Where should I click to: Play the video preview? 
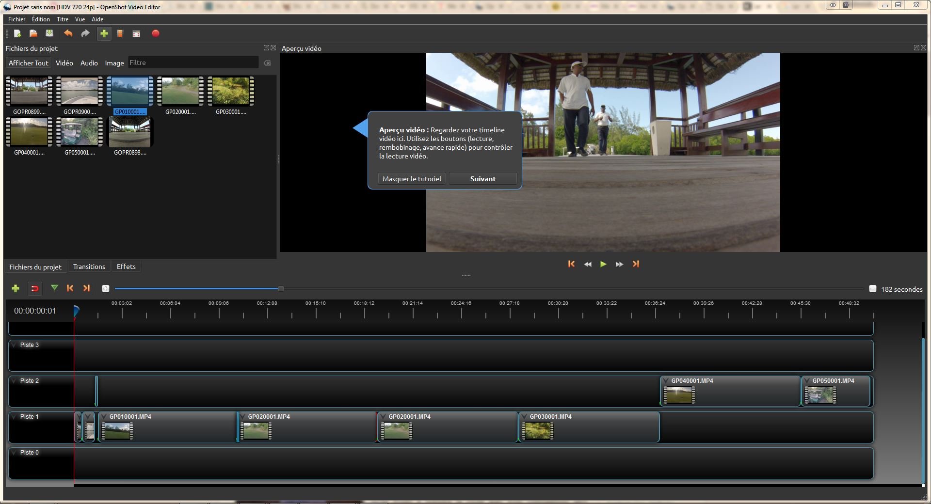tap(603, 264)
